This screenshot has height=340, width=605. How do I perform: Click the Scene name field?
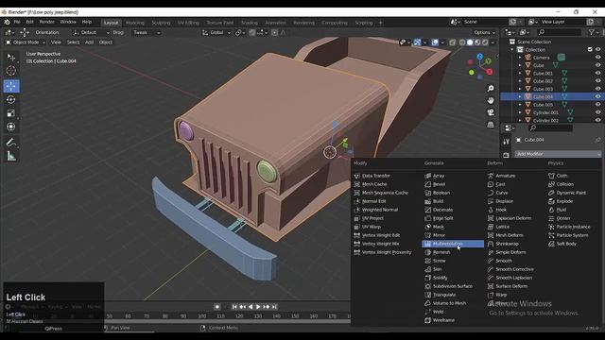[x=484, y=22]
